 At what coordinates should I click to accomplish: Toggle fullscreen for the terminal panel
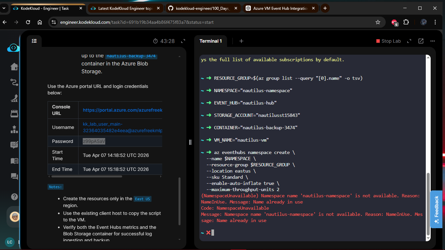[x=409, y=41]
